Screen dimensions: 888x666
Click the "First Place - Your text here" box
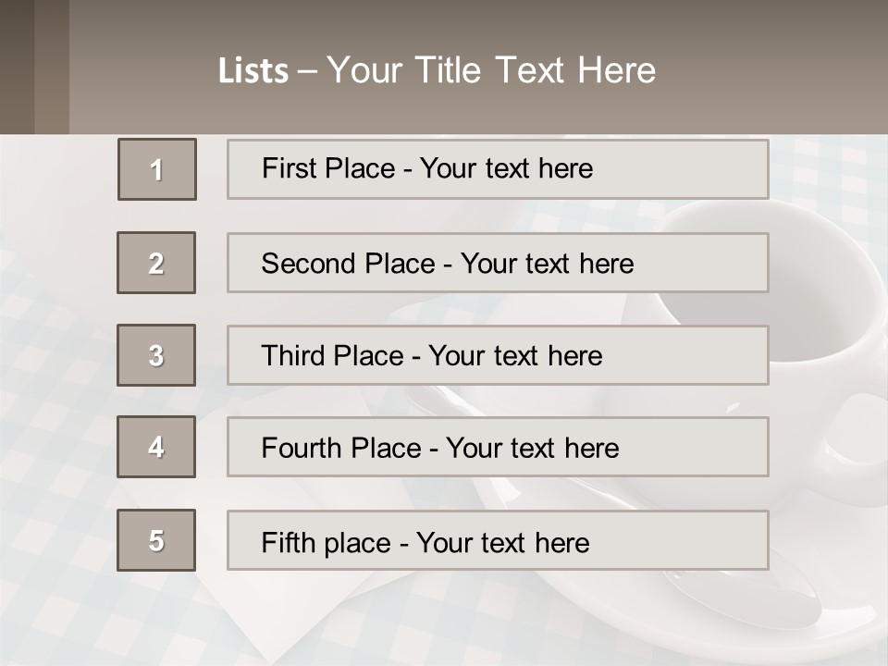tap(498, 169)
